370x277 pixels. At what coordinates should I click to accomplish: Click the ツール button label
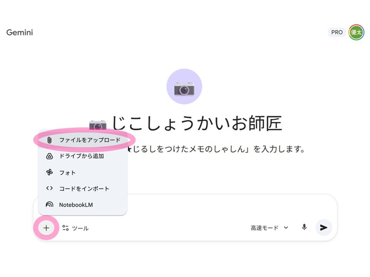pyautogui.click(x=80, y=228)
